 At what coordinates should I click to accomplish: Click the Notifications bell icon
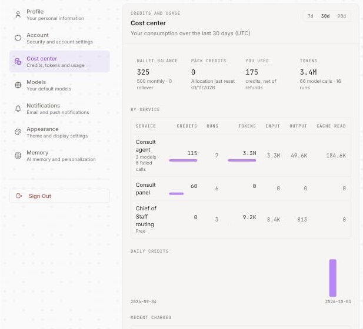18,109
